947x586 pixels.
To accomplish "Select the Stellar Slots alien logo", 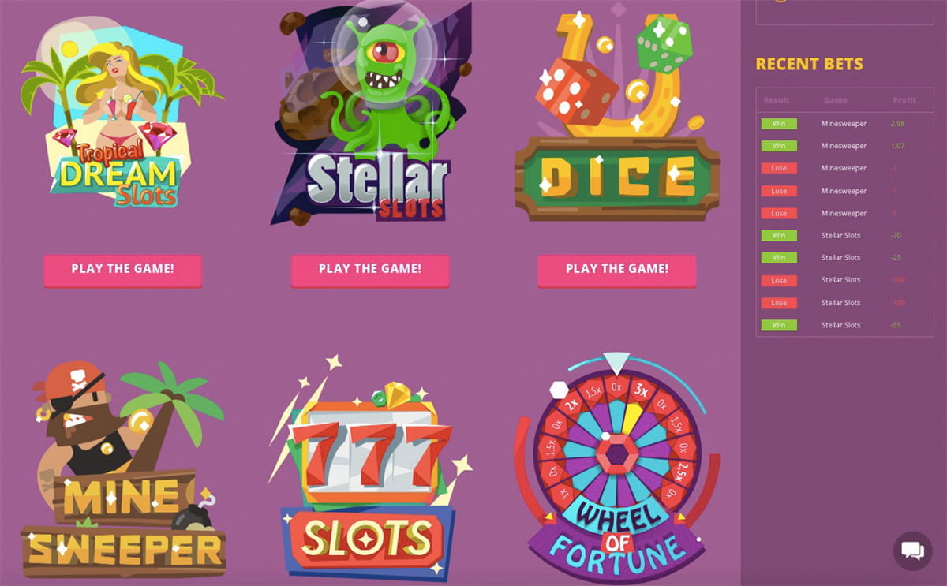I will point(369,114).
